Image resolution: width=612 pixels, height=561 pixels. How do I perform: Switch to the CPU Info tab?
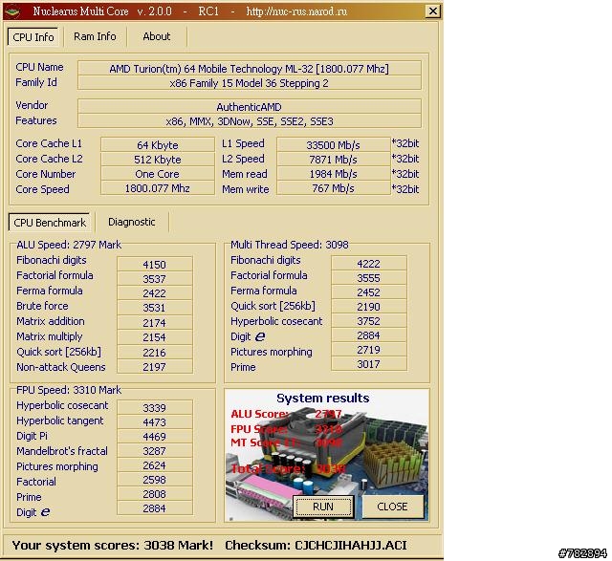tap(33, 37)
